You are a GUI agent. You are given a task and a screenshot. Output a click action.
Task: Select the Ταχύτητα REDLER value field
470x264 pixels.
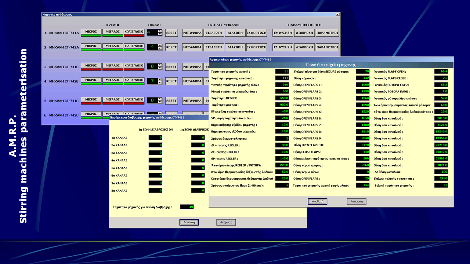282,98
